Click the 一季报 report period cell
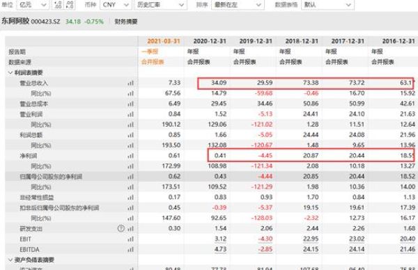The width and height of the screenshot is (418, 270). tap(150, 51)
